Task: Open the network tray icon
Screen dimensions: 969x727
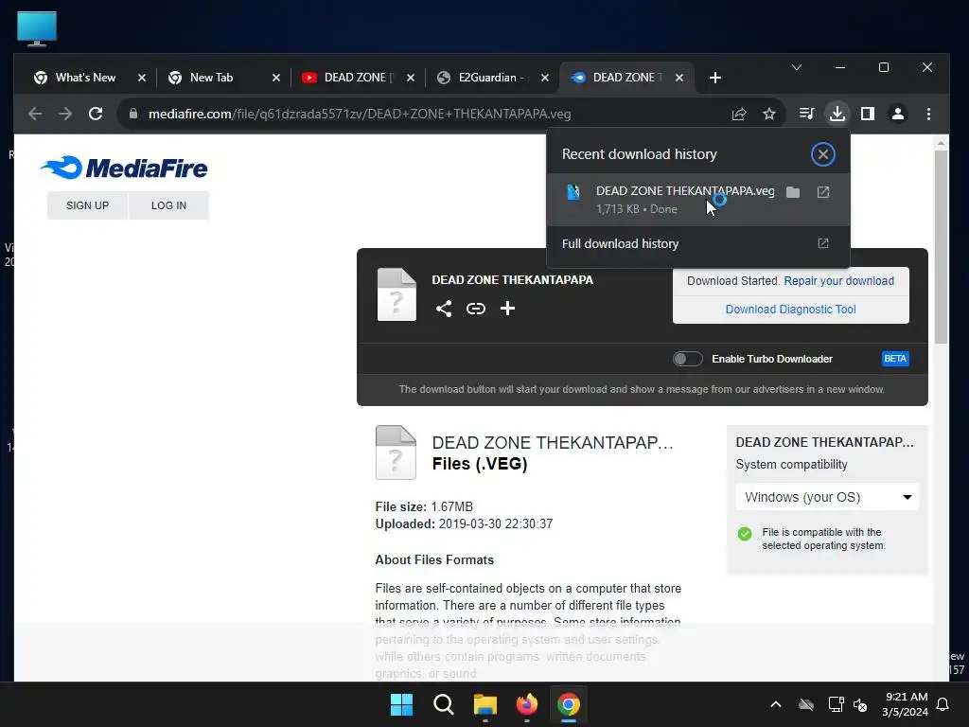Action: pos(836,704)
